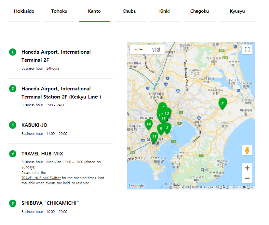Select map marker number 7
The image size is (269, 225).
tap(223, 104)
